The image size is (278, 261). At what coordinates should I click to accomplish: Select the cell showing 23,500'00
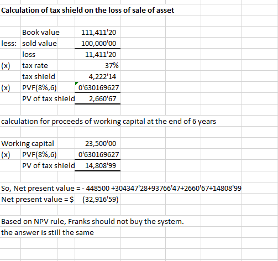tap(101, 144)
